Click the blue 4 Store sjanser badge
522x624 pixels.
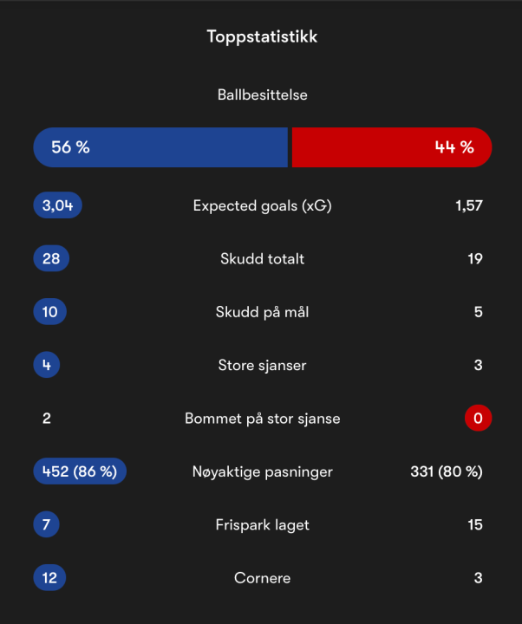tap(47, 366)
